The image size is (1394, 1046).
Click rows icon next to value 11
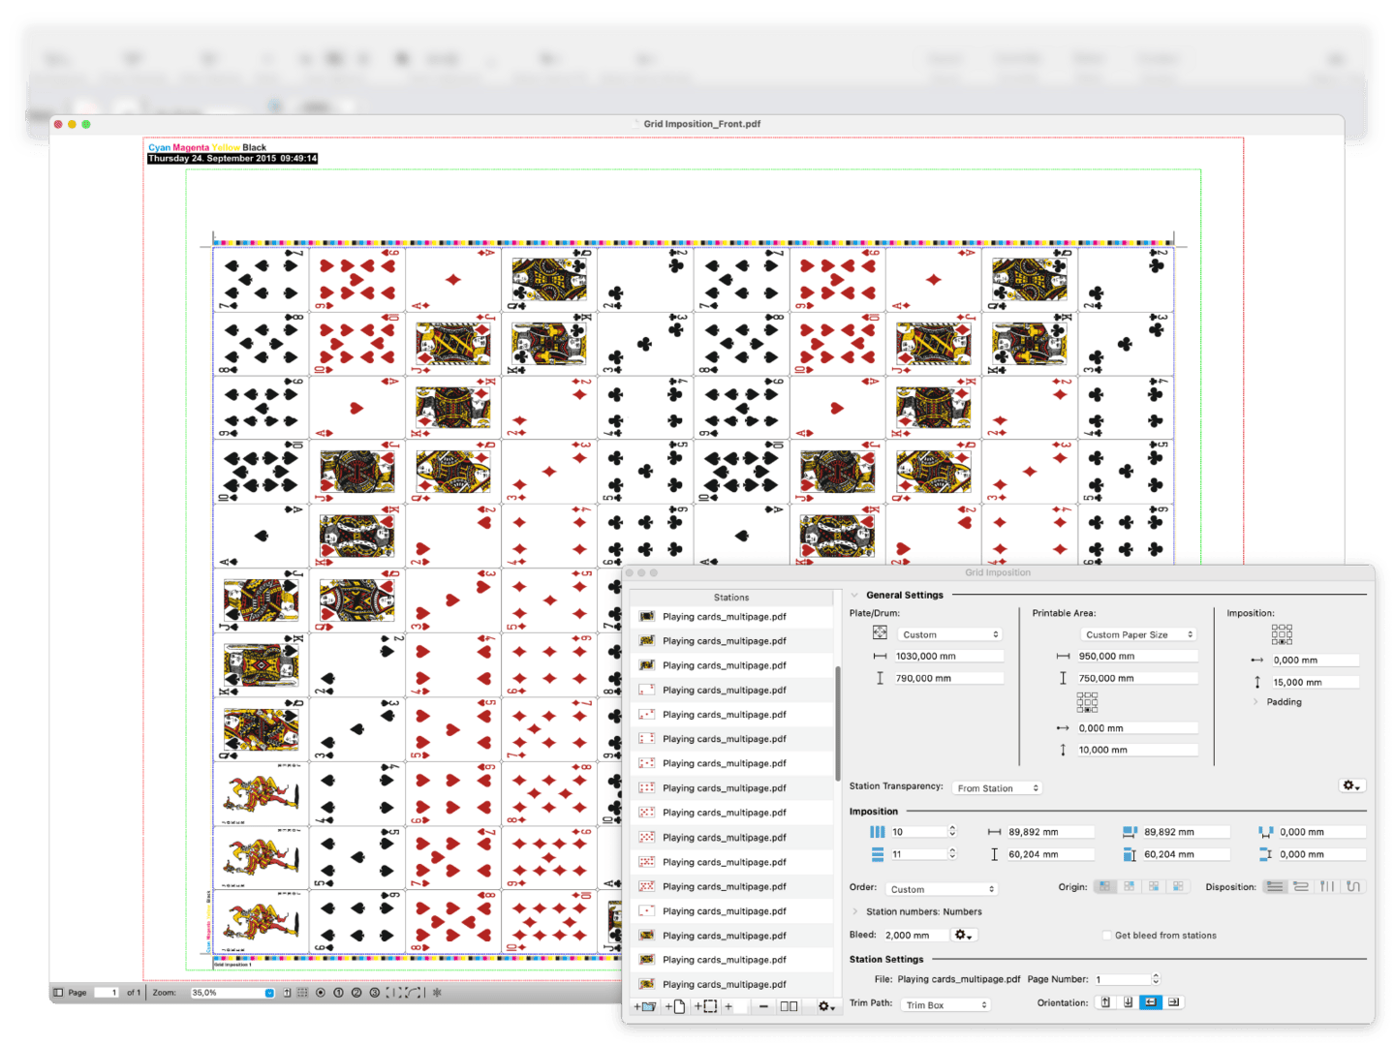coord(877,853)
